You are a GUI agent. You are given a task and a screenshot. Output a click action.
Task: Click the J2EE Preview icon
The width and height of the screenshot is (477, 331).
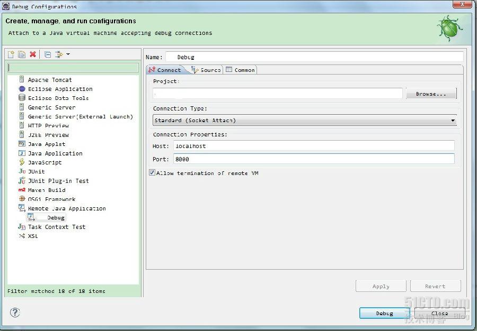point(22,134)
